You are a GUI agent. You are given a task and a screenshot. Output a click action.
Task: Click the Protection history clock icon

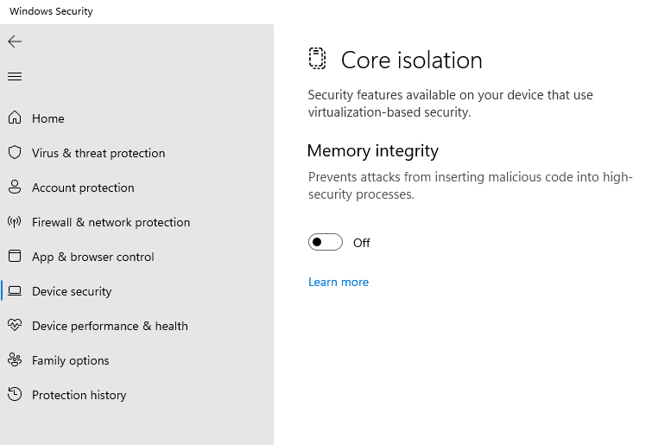15,395
